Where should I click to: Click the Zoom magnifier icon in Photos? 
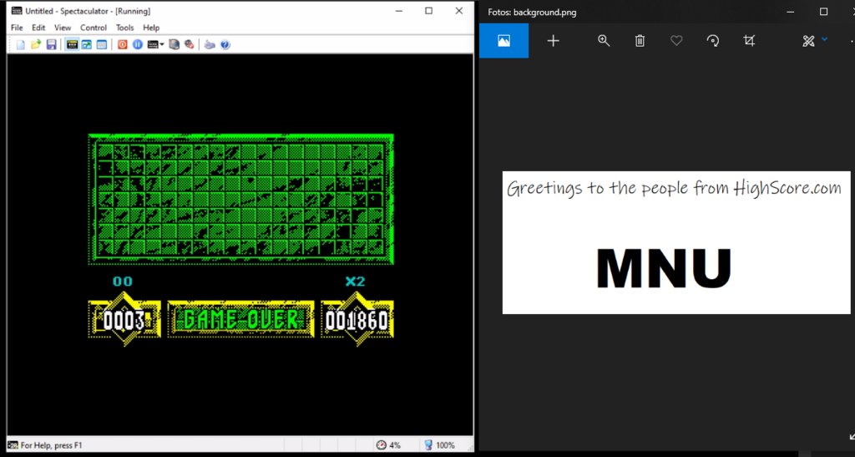[604, 40]
